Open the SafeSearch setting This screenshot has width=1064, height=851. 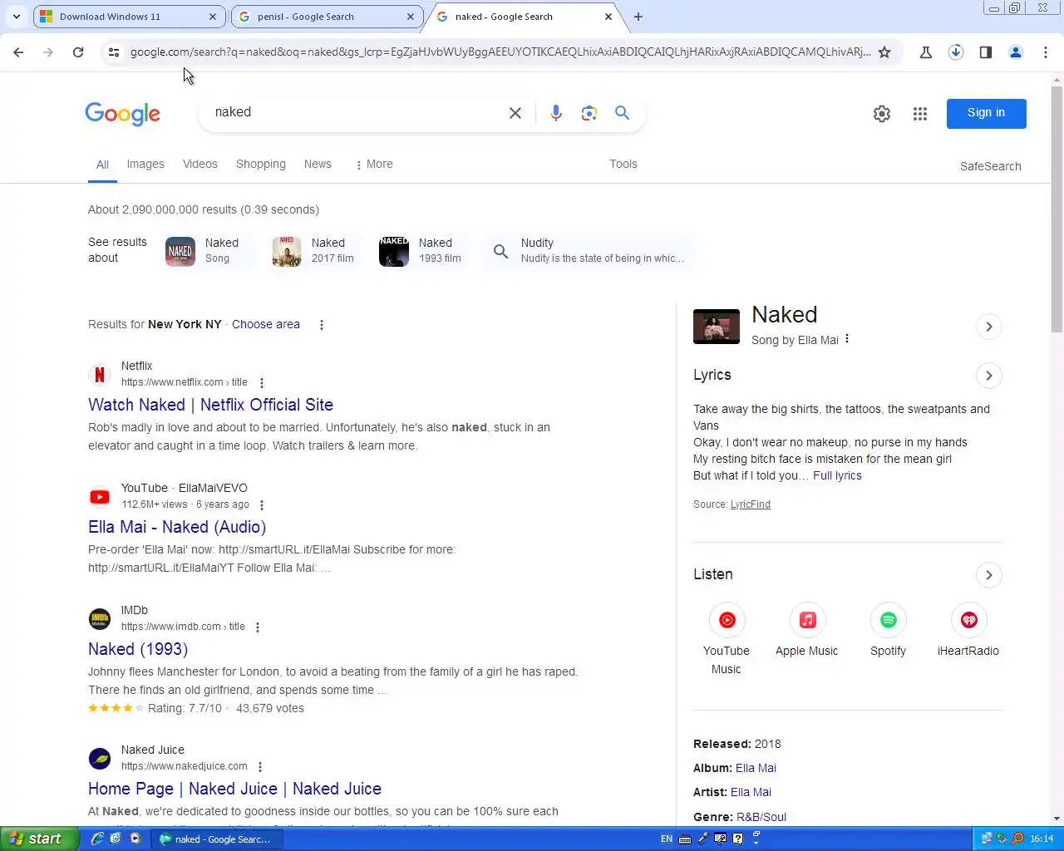click(x=991, y=166)
